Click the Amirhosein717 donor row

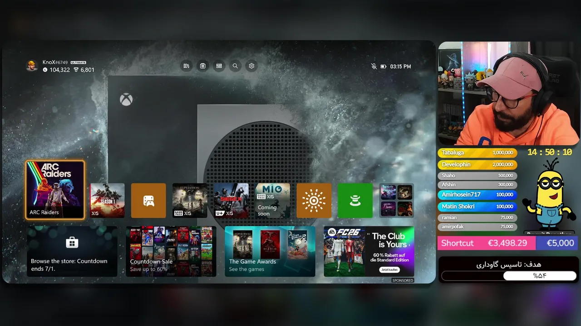[x=478, y=195]
